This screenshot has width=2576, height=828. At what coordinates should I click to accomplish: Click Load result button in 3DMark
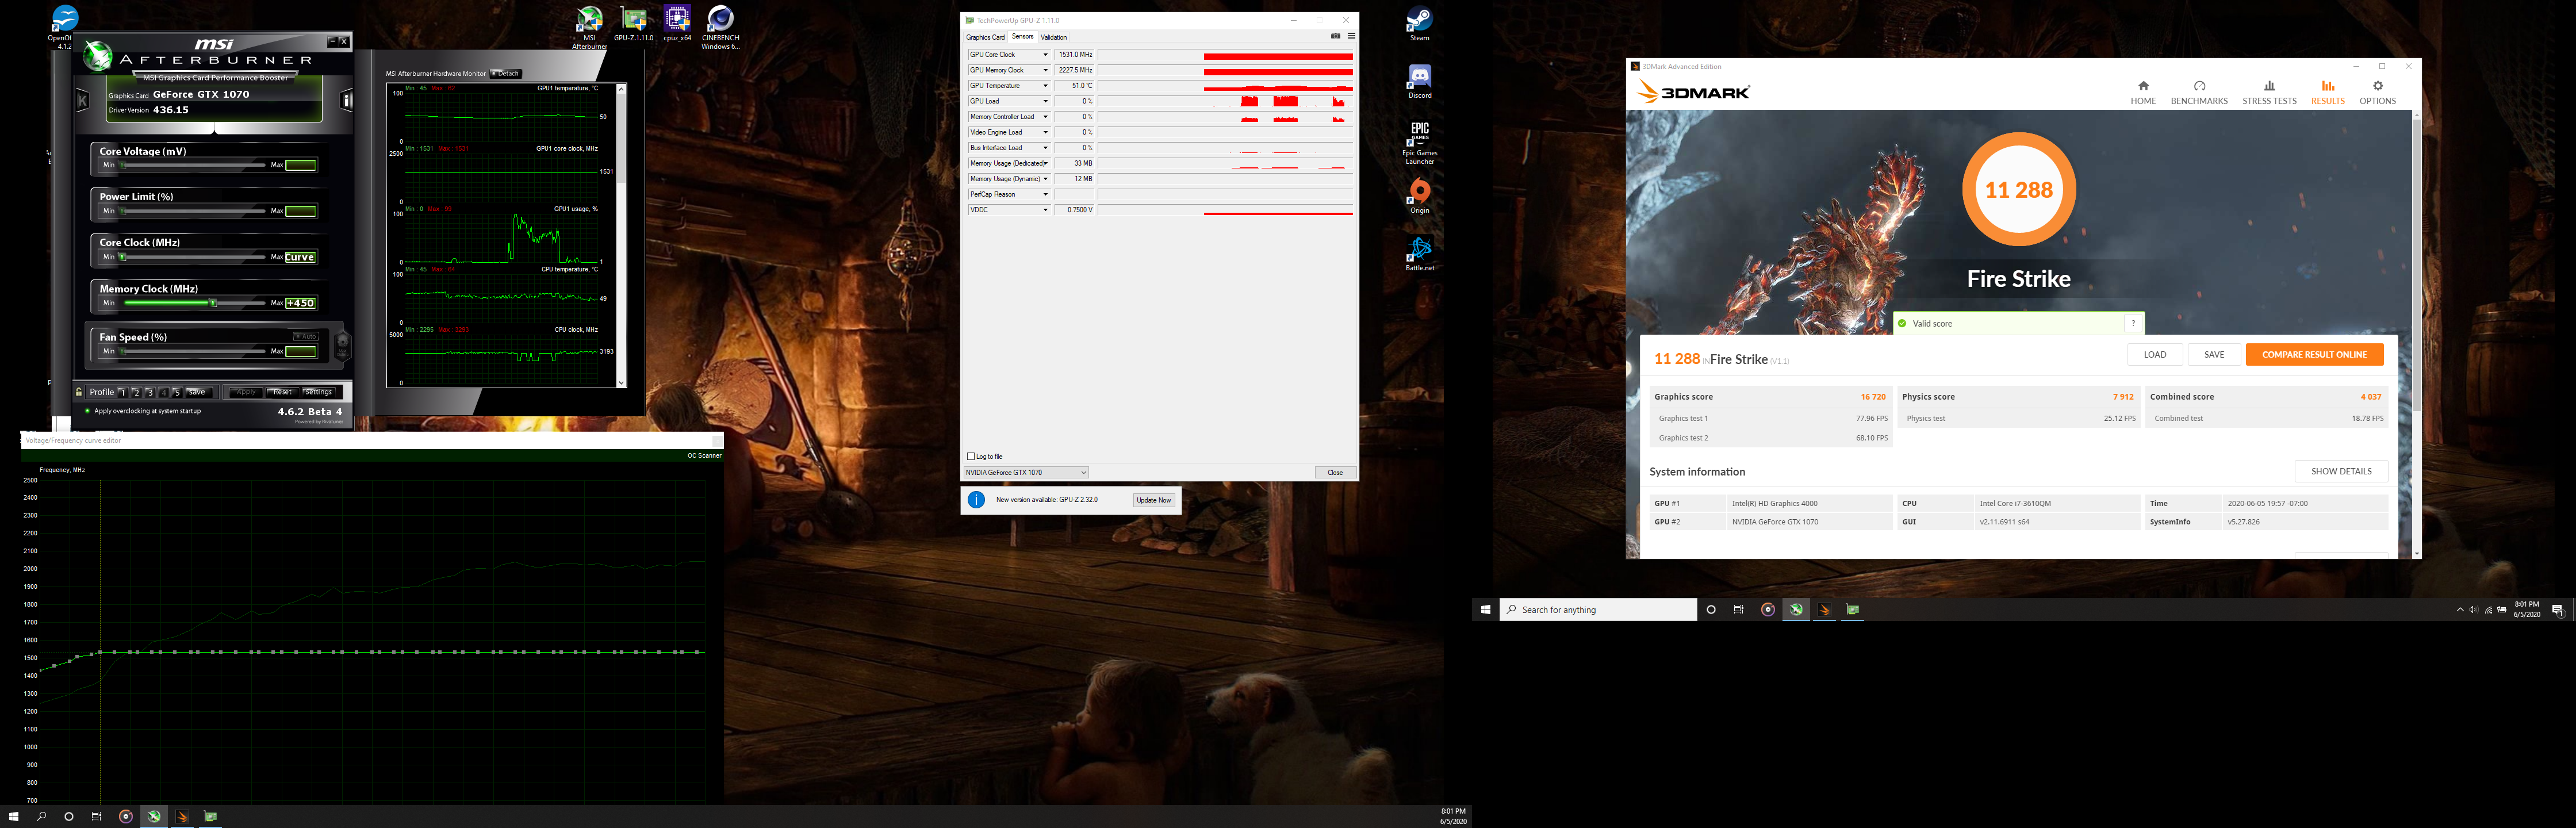coord(2155,354)
